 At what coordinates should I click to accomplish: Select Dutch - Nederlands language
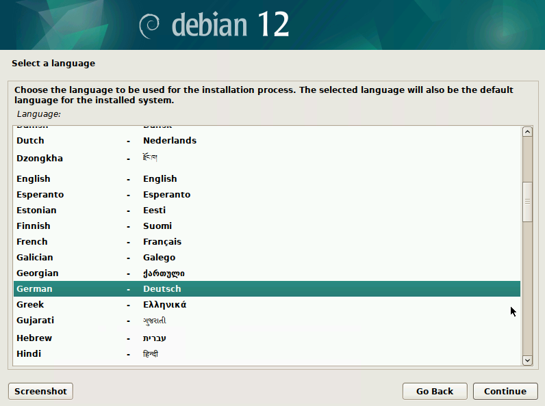click(x=267, y=141)
